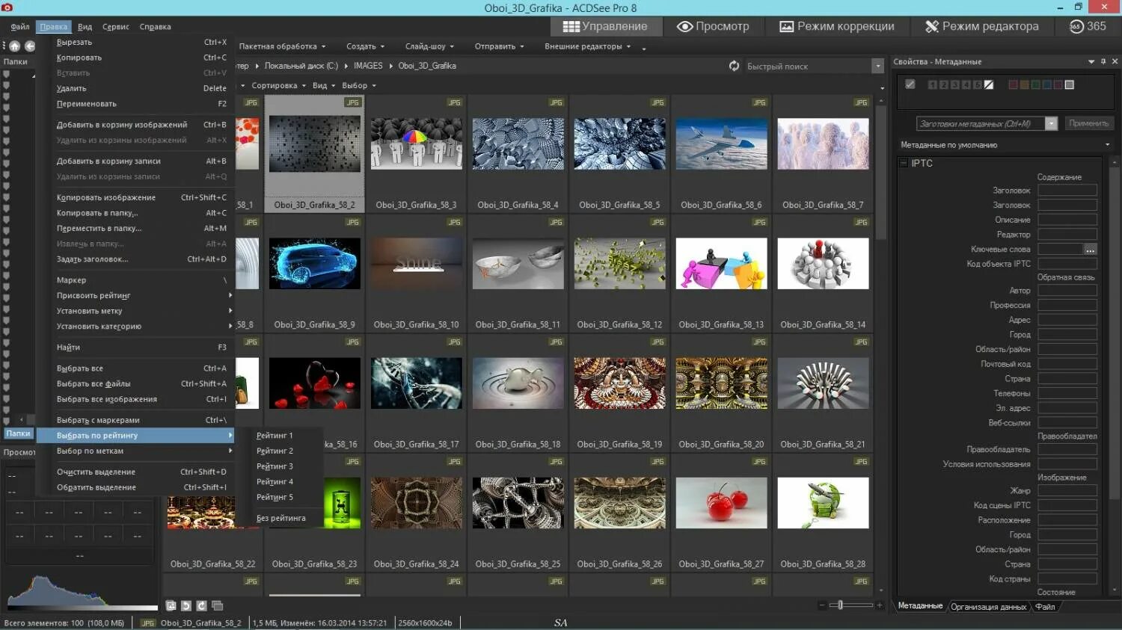Click the eye icon of Просмотр mode
Screen dimensions: 1122x630
pos(684,26)
